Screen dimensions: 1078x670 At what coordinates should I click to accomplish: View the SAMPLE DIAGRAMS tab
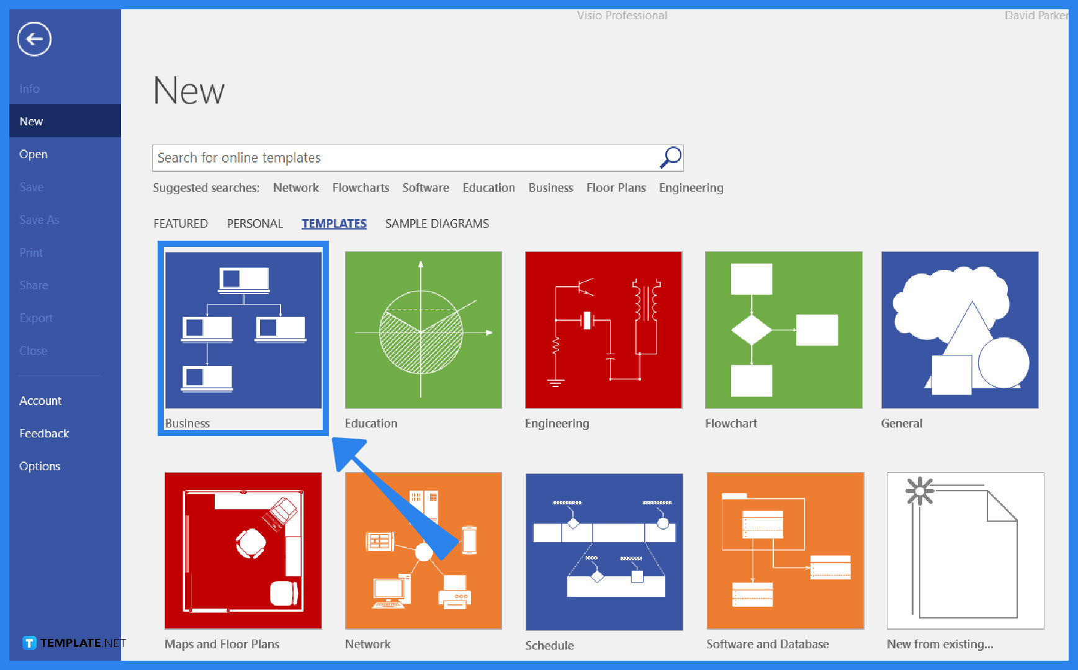[437, 223]
